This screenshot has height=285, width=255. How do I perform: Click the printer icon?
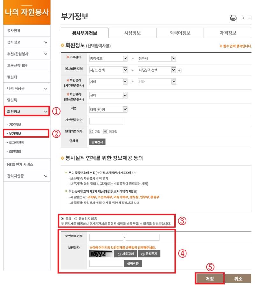(233, 18)
